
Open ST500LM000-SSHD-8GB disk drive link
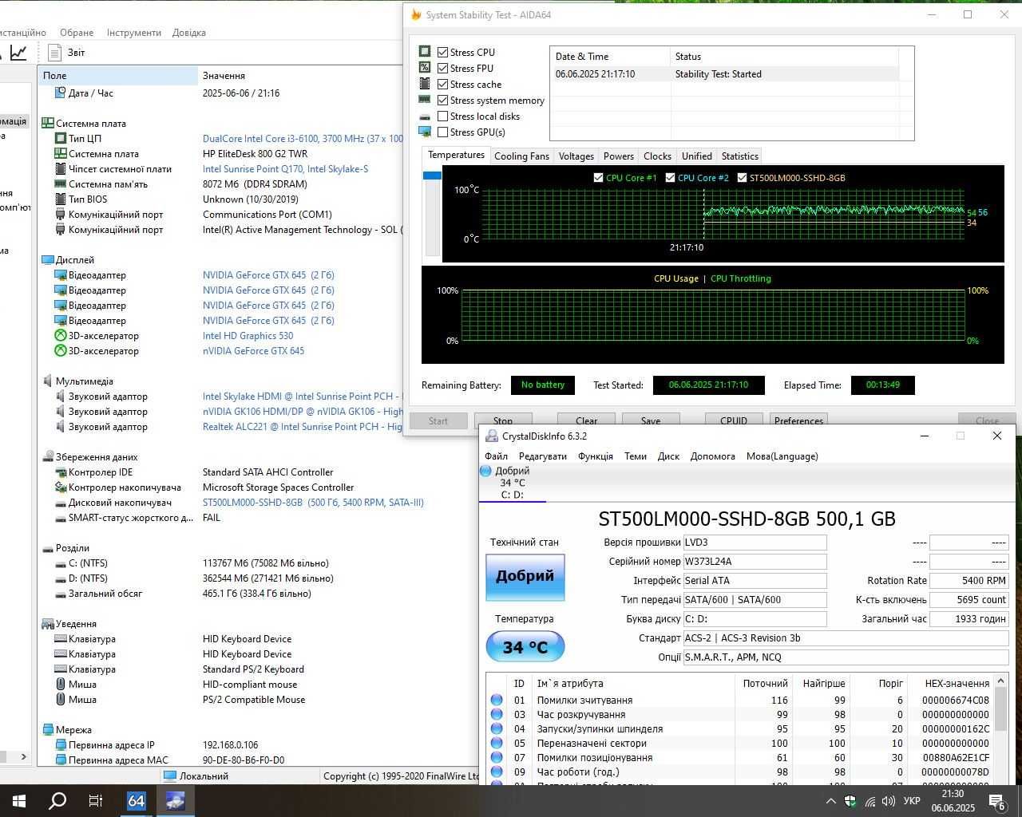click(x=313, y=503)
